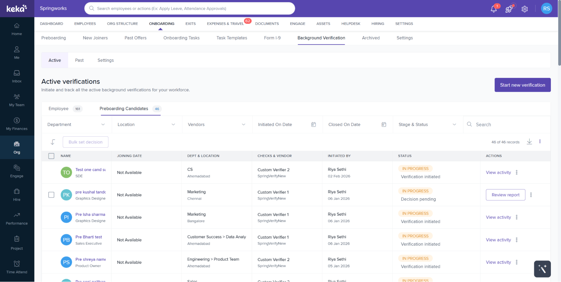The width and height of the screenshot is (561, 282).
Task: Download records using the download icon
Action: coord(529,142)
